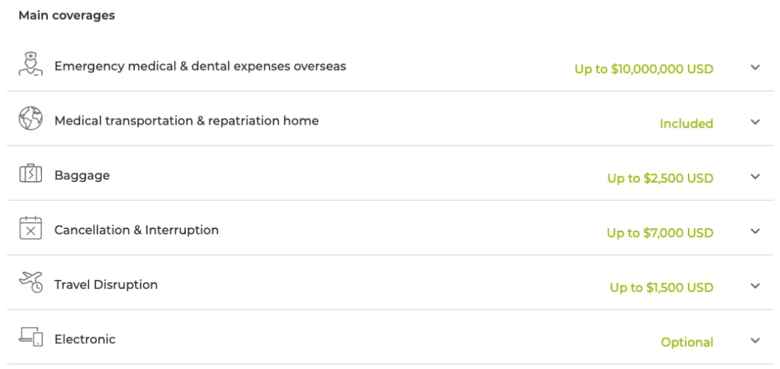Expand Emergency medical & dental expenses chevron
Image resolution: width=780 pixels, height=369 pixels.
pyautogui.click(x=755, y=67)
